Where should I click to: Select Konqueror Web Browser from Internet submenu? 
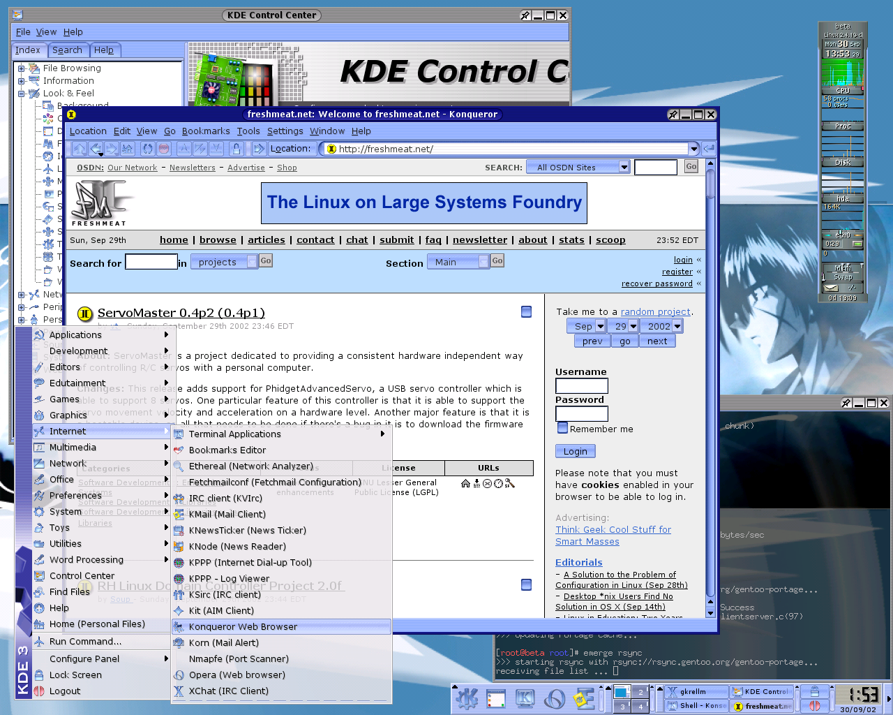click(281, 627)
